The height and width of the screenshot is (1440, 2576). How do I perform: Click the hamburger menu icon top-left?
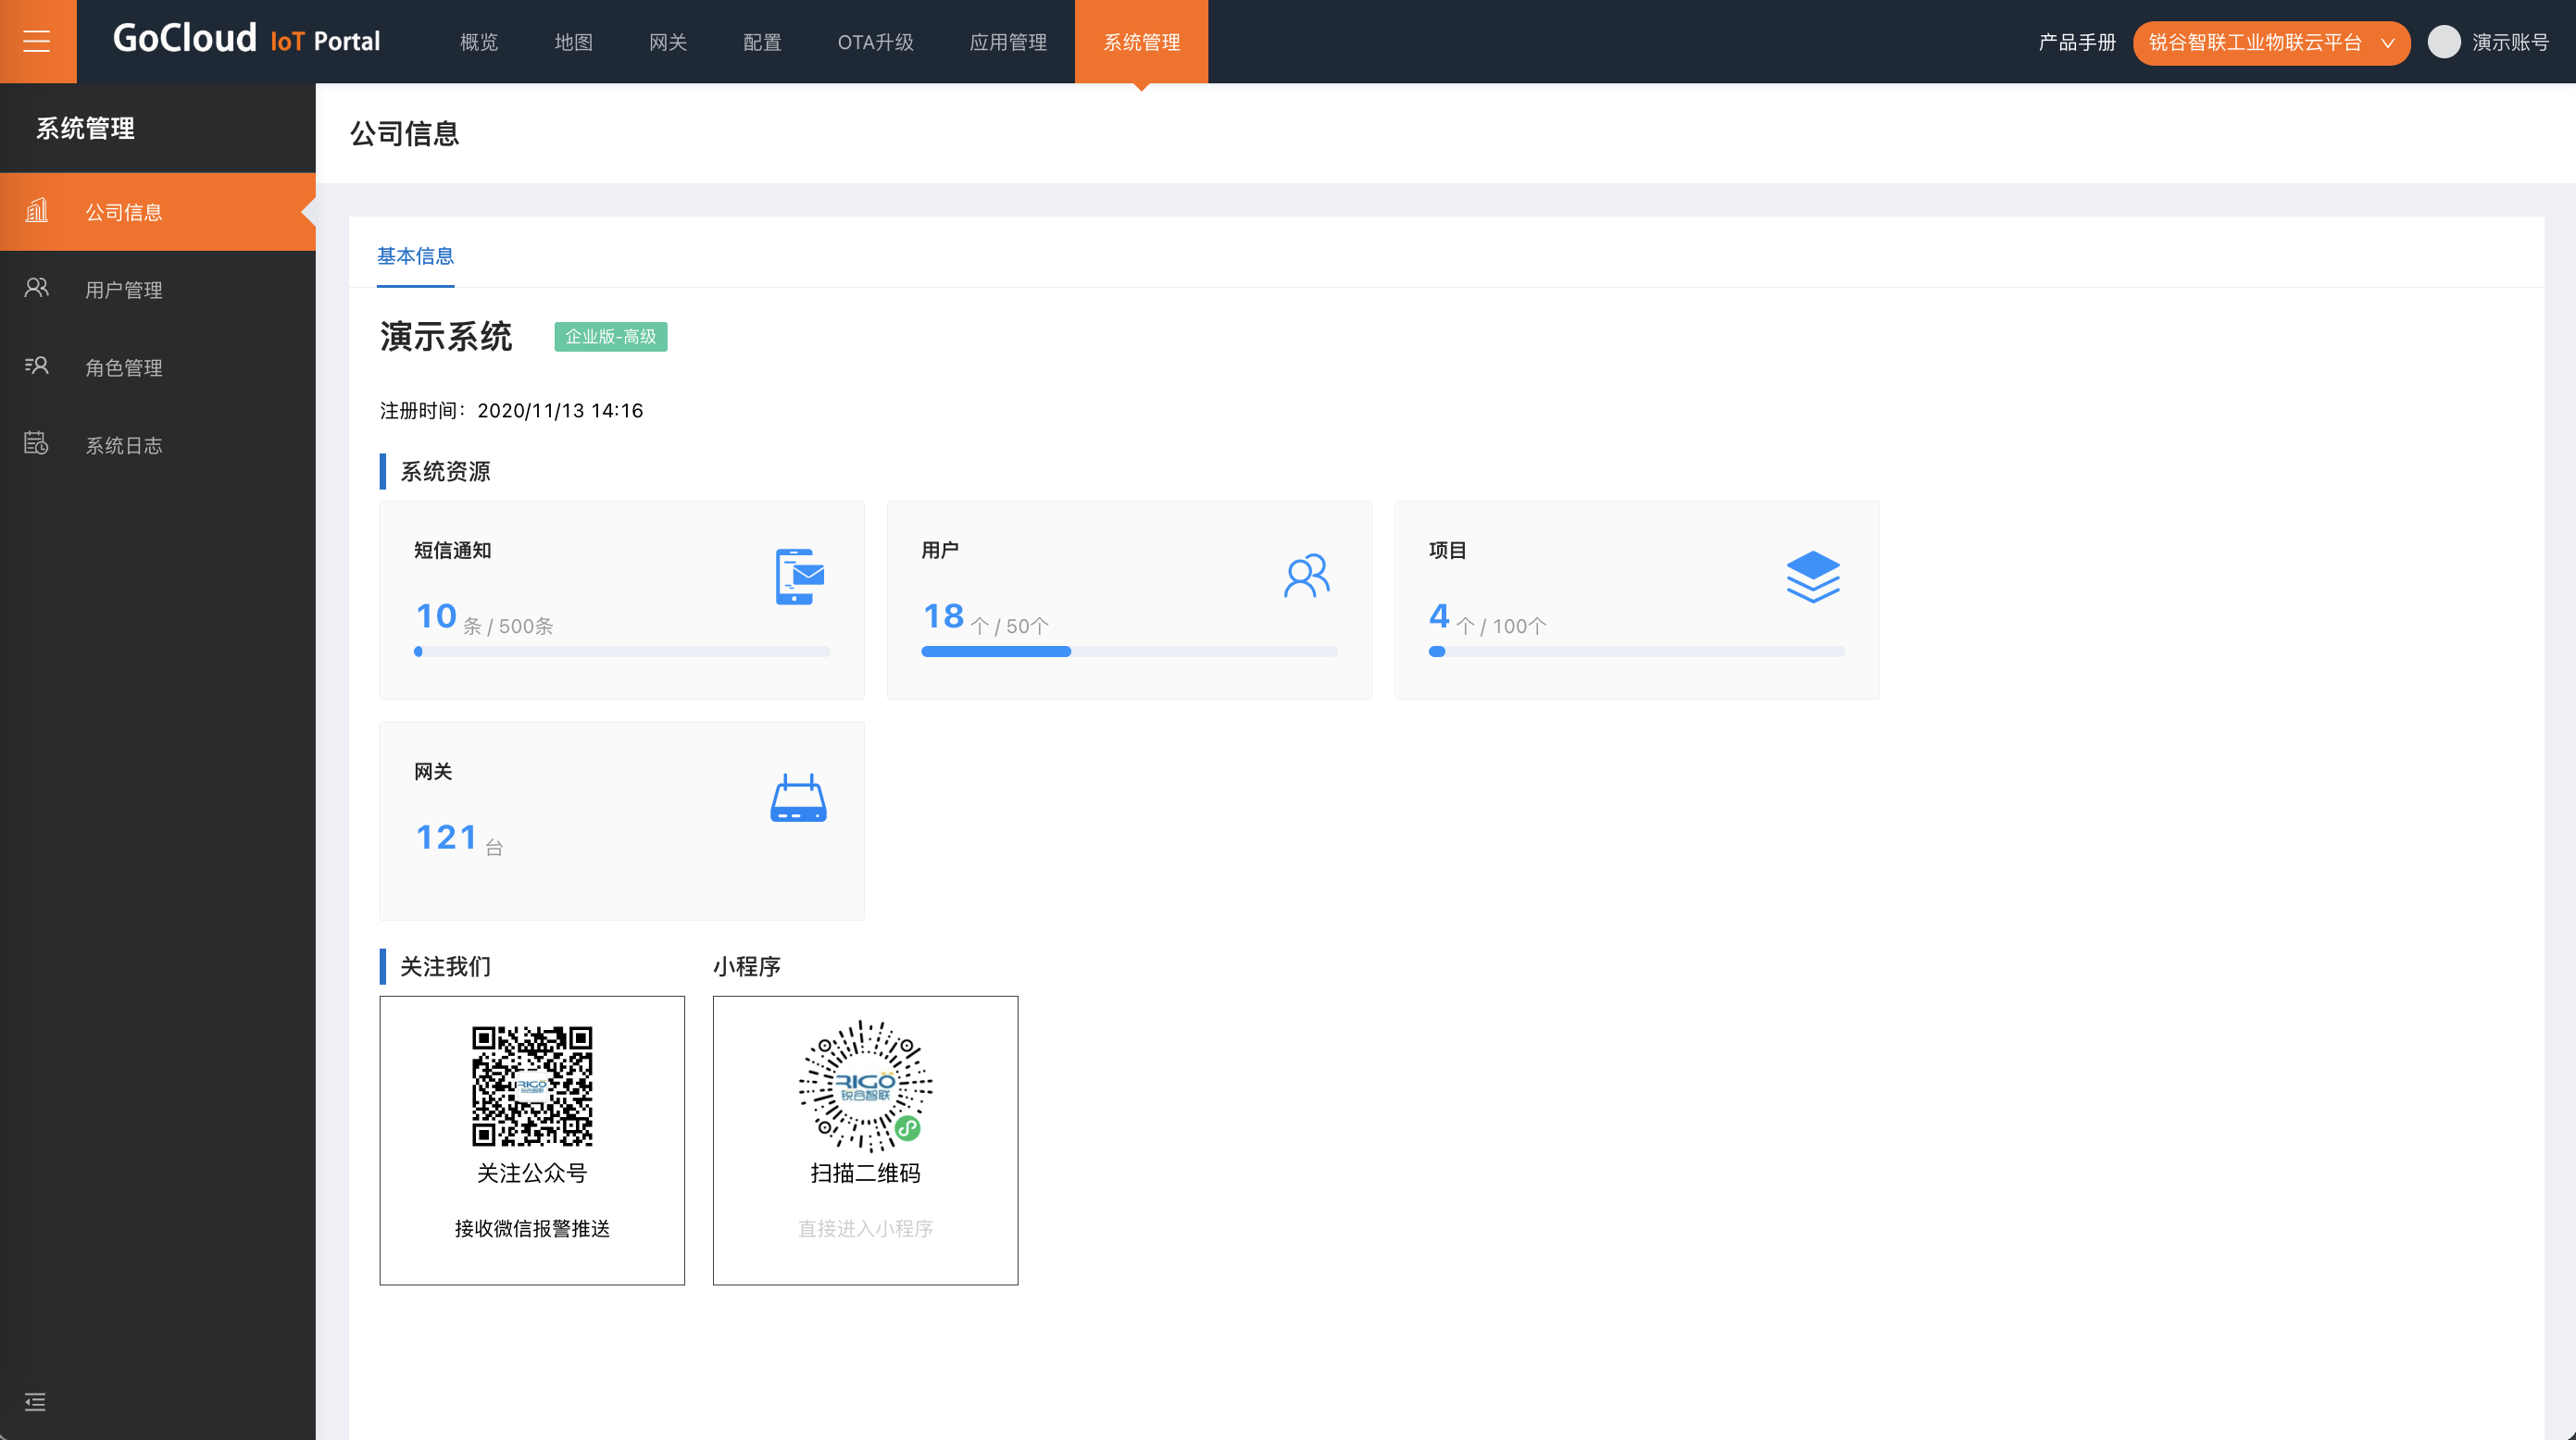pos(37,41)
